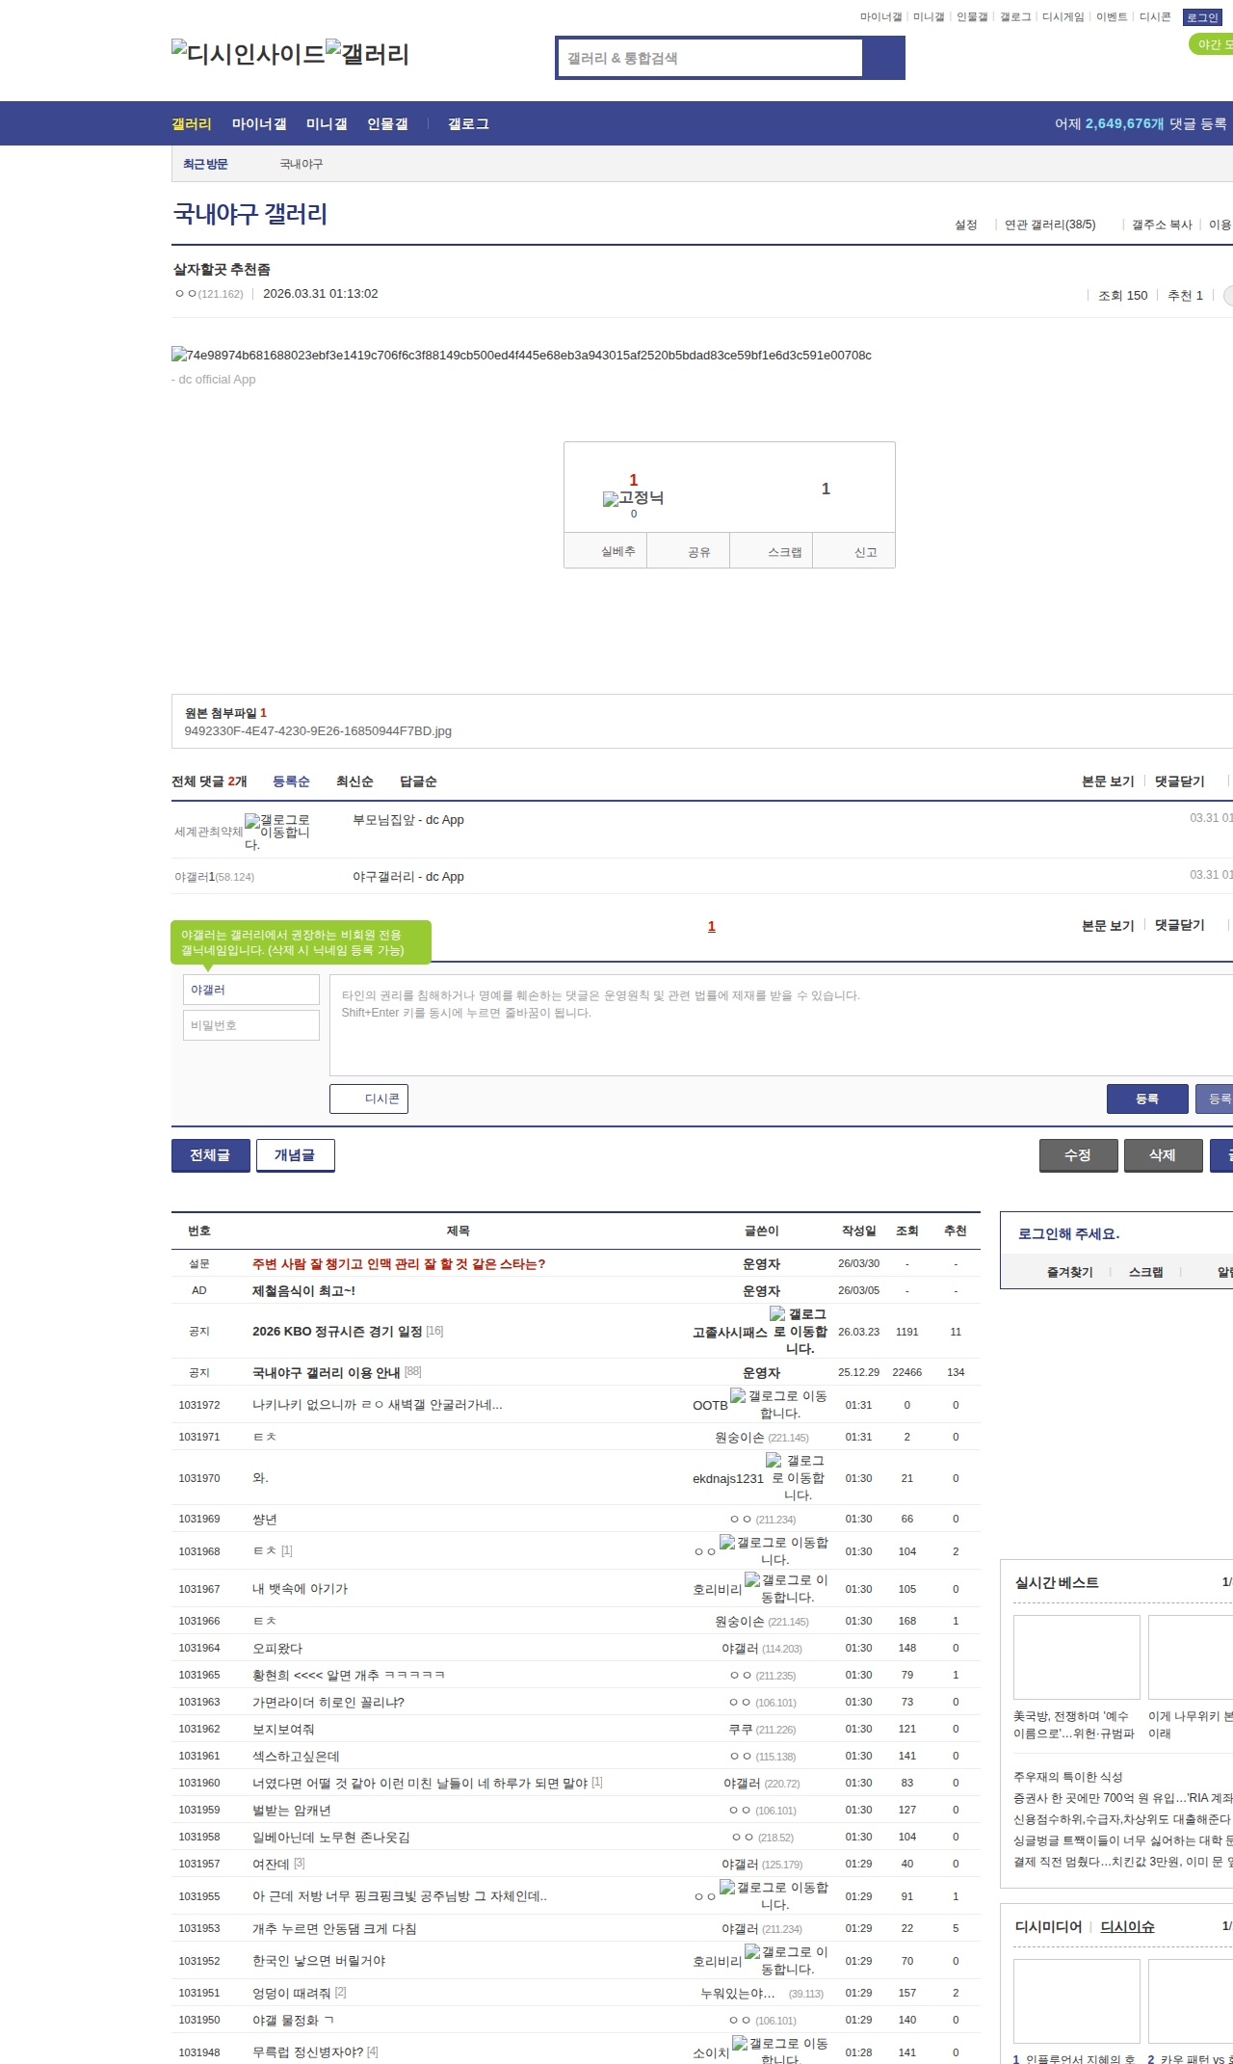The image size is (1233, 2064).
Task: Open the 디시콘 emoticon picker
Action: click(369, 1098)
